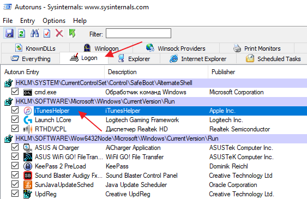Open the Winsock Providers tab

[176, 48]
